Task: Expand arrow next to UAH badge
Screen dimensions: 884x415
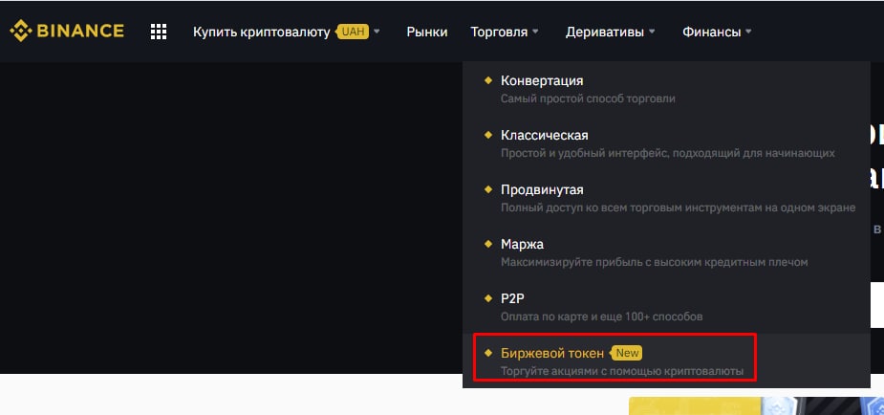Action: tap(377, 32)
